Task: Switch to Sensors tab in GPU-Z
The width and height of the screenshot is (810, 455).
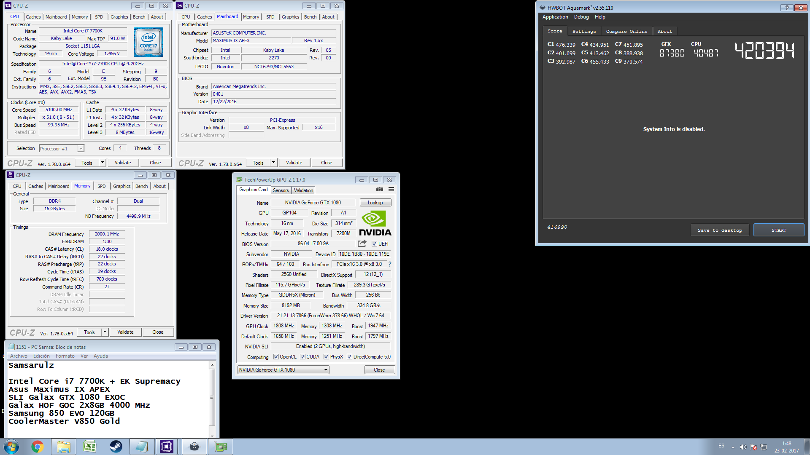Action: [x=281, y=190]
